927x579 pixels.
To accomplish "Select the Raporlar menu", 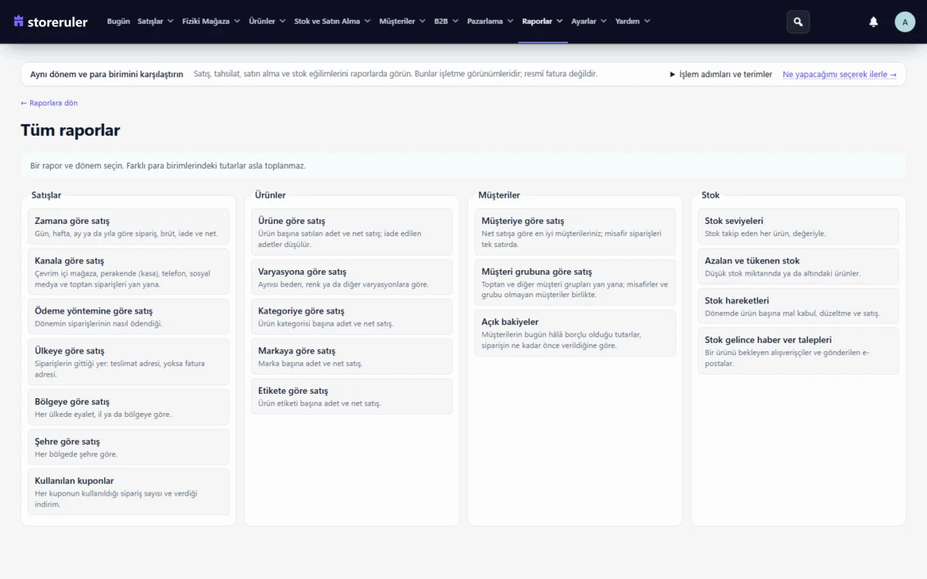I will click(542, 22).
